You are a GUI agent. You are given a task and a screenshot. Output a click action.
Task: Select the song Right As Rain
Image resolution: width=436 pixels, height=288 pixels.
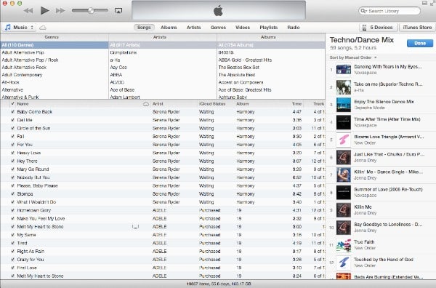pos(163,251)
